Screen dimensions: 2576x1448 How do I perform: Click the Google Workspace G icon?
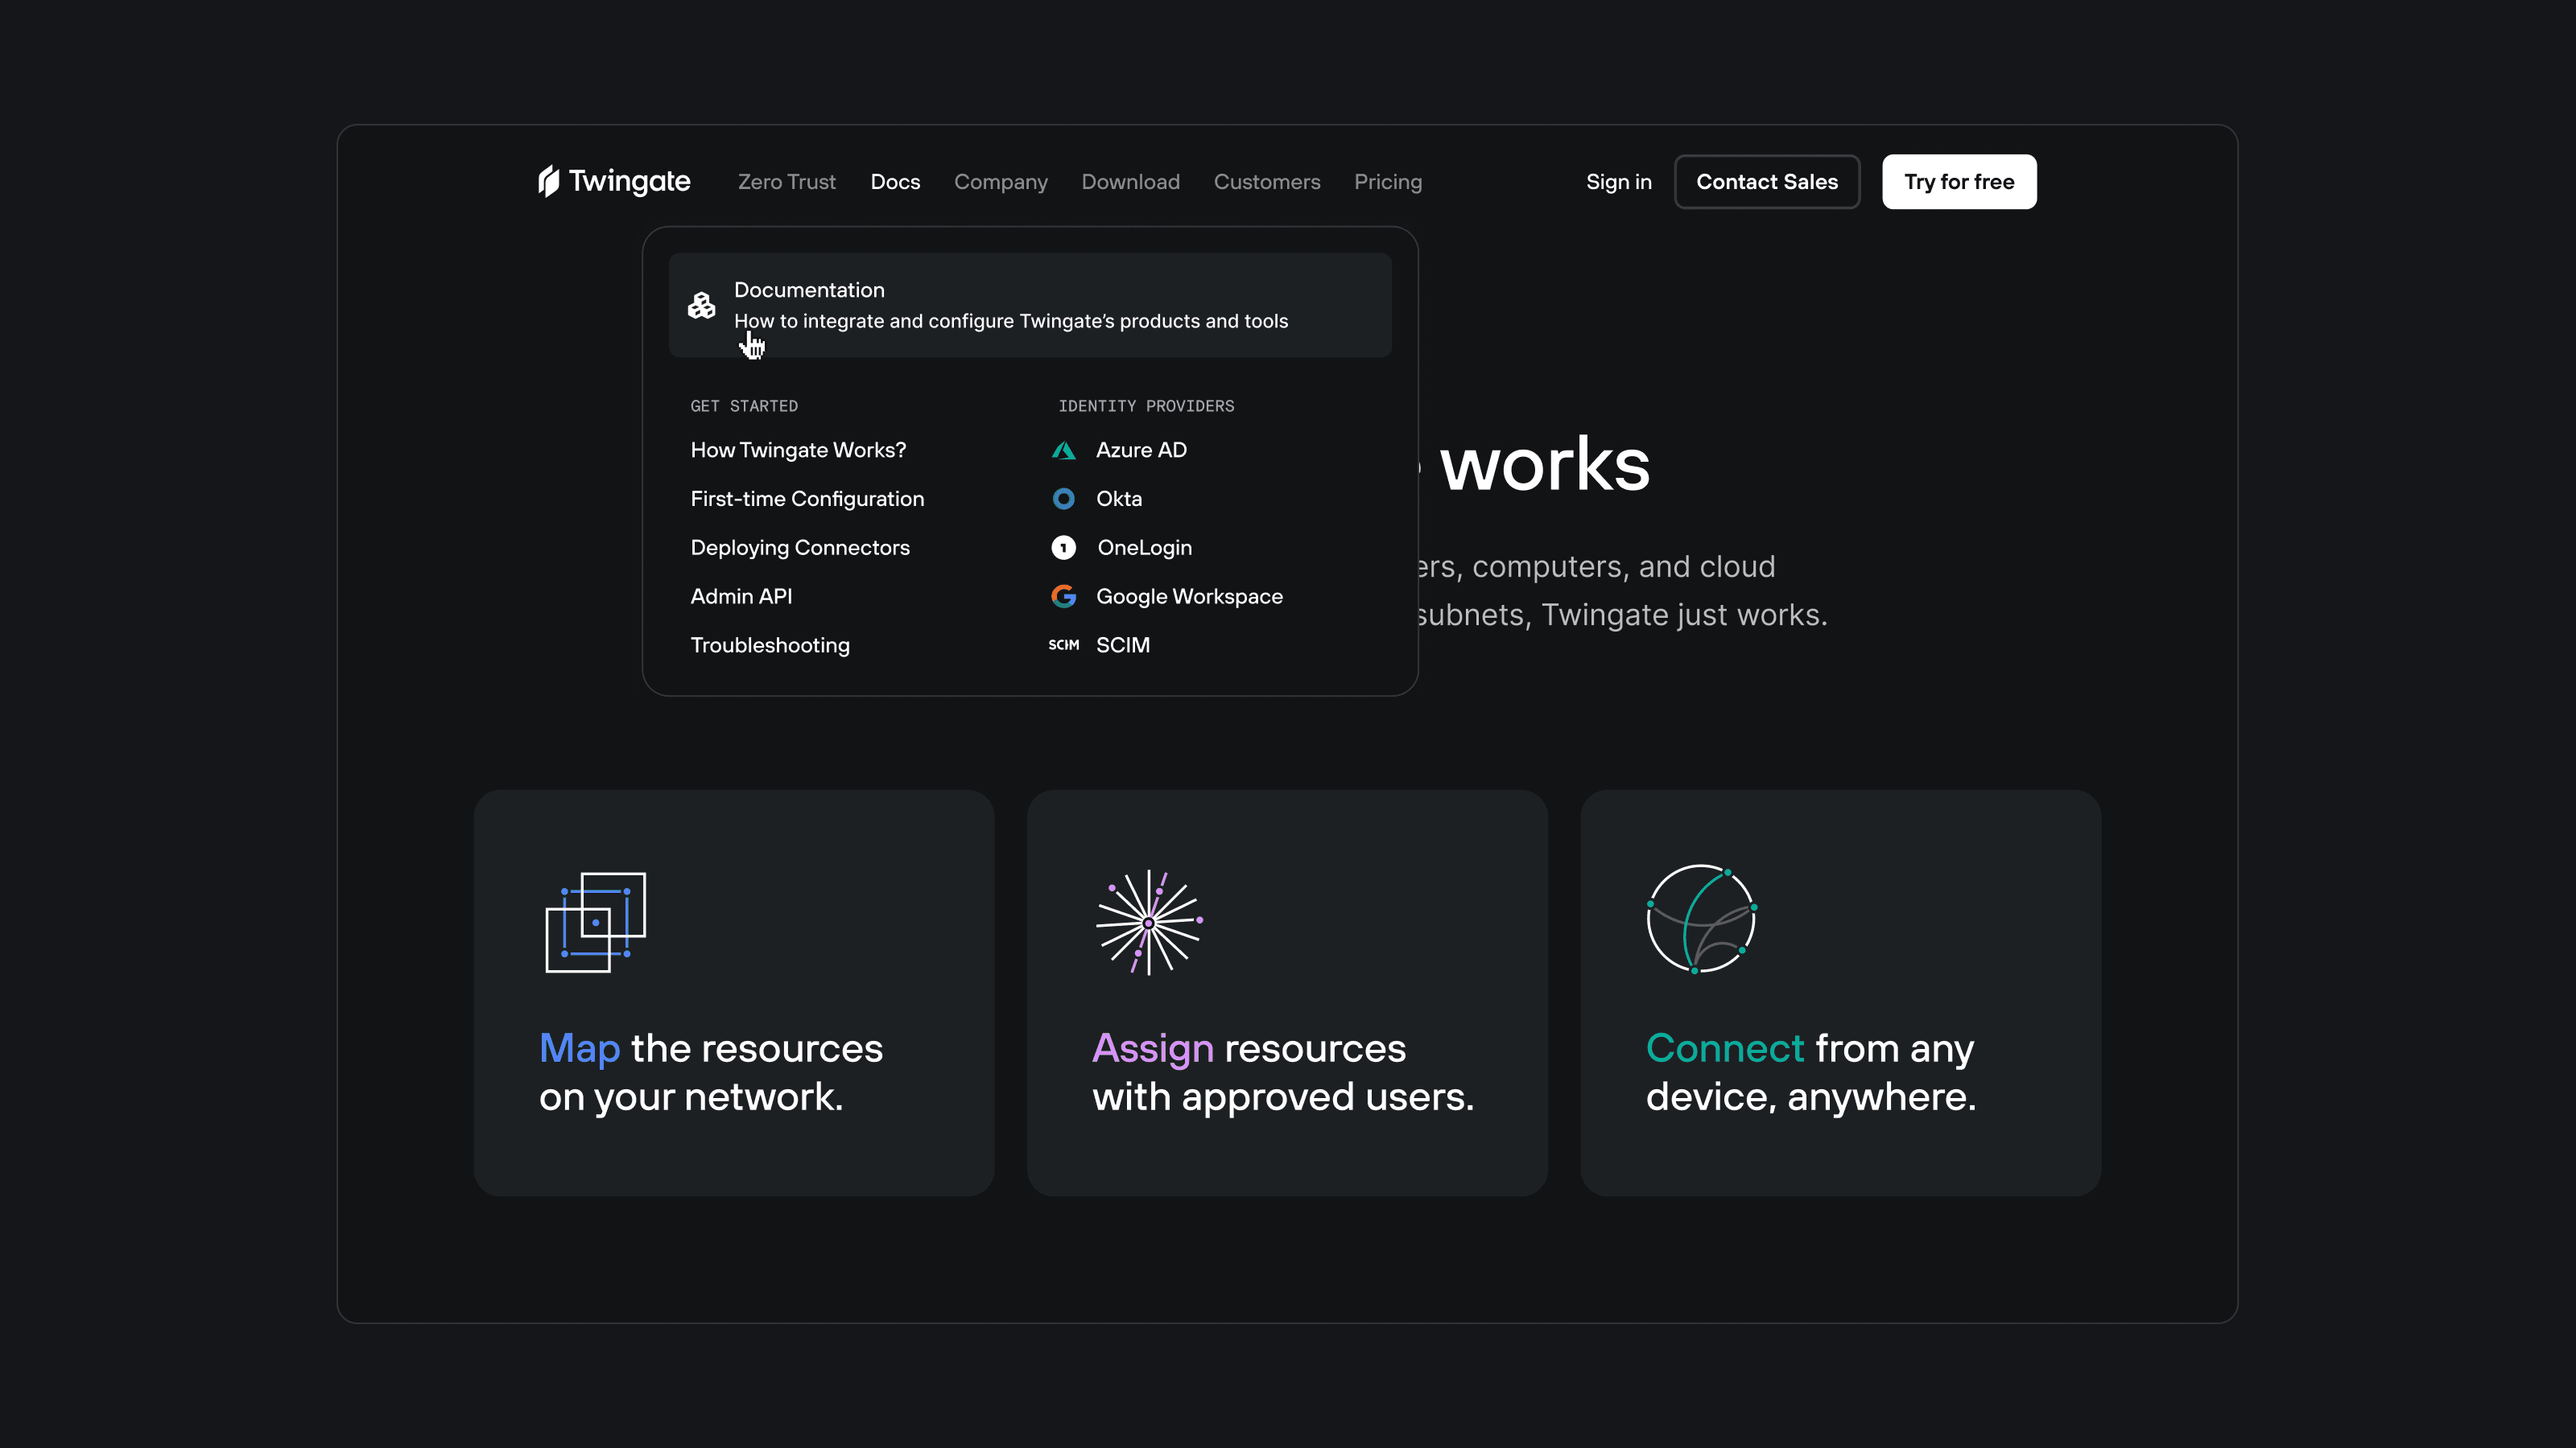pyautogui.click(x=1063, y=597)
